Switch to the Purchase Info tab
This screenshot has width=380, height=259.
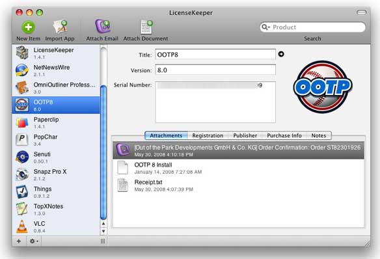284,135
